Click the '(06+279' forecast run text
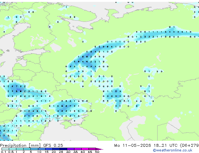Image resolution: width=199 pixels, height=153 pixels. 190,146
